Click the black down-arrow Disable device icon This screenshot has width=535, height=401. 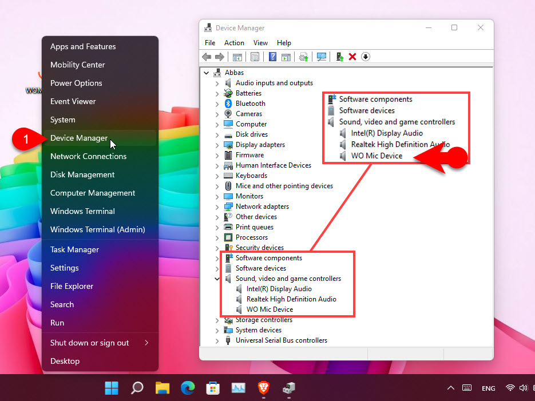tap(366, 57)
